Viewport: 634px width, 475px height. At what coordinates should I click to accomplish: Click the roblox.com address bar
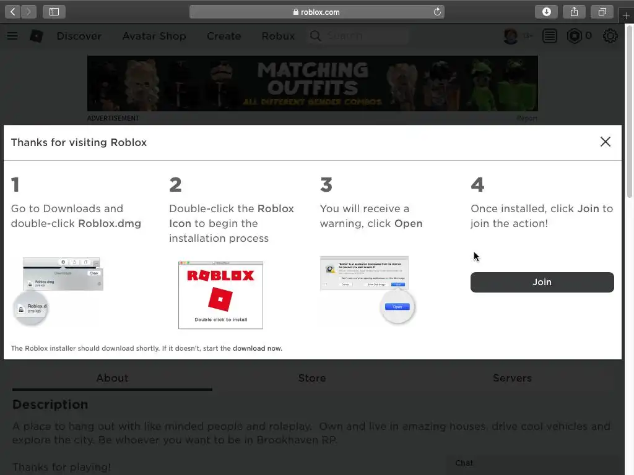[x=316, y=12]
